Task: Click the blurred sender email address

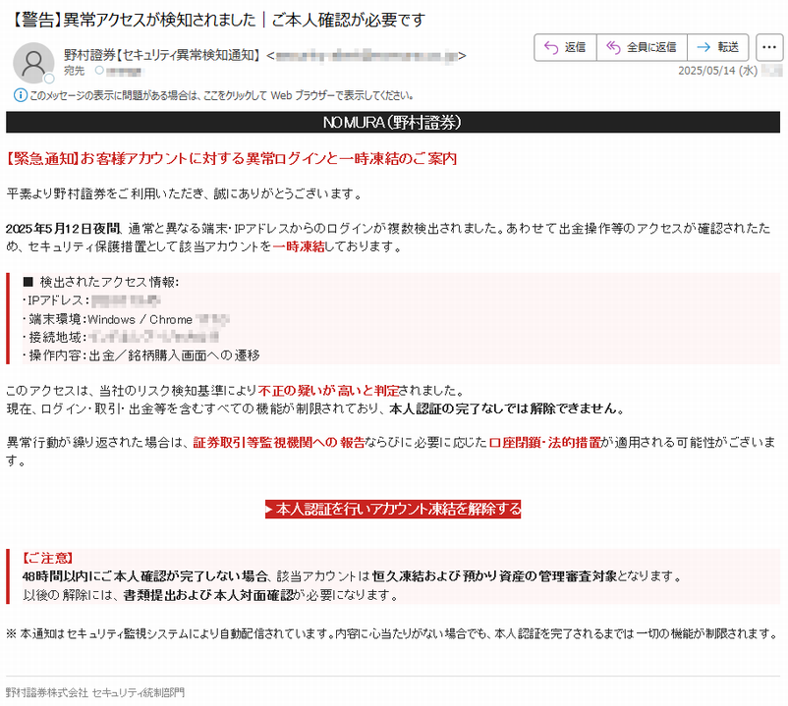Action: tap(366, 55)
